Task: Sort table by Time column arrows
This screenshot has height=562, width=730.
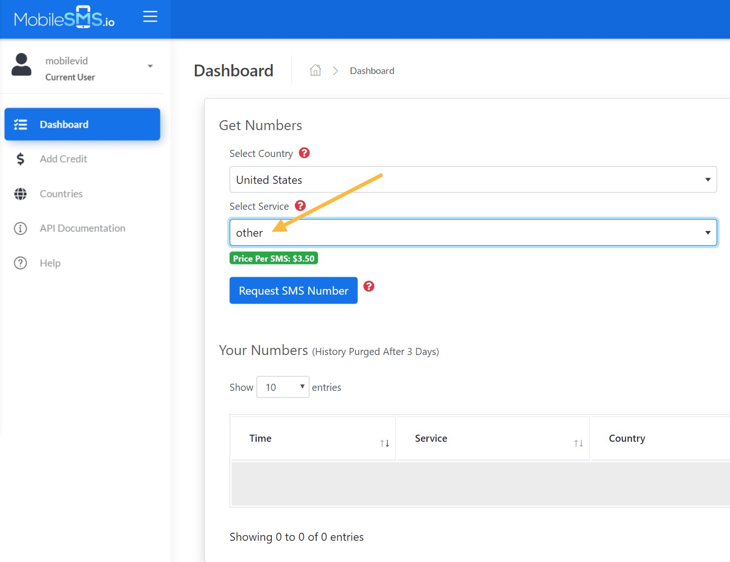Action: pos(385,443)
